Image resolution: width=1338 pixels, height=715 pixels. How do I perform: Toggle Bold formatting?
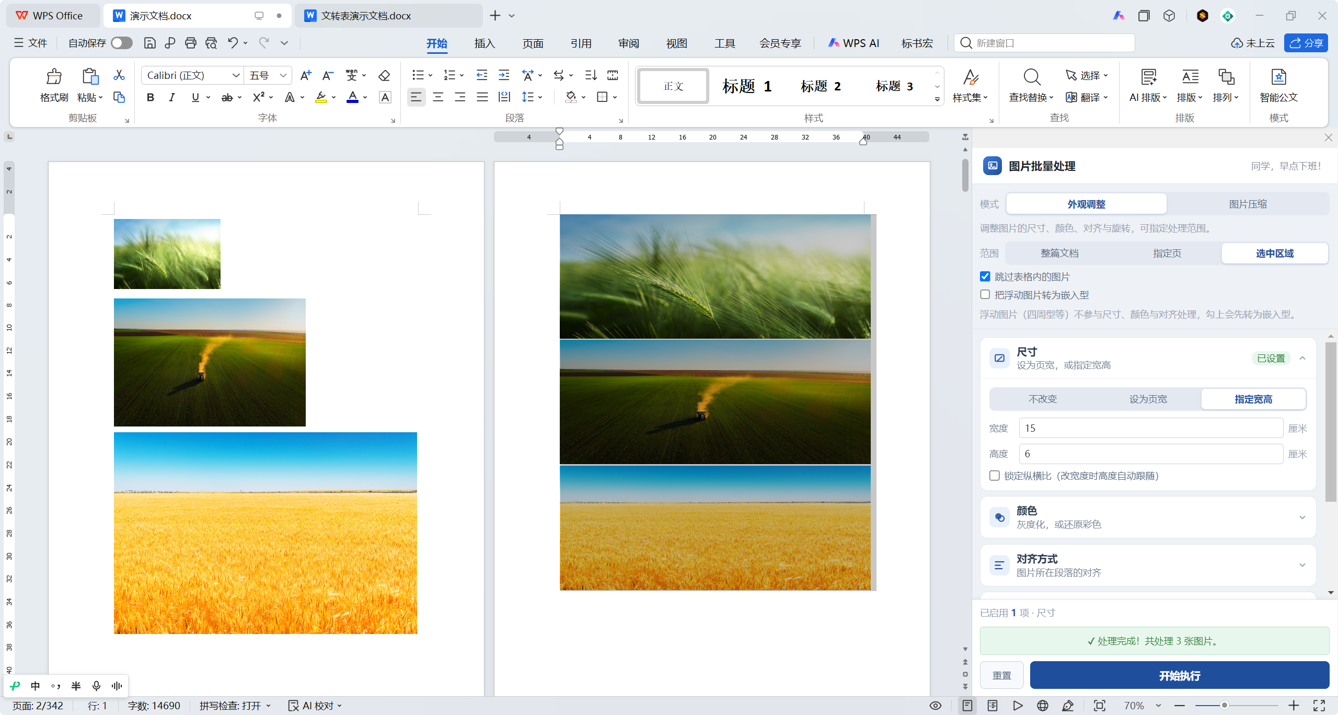151,97
